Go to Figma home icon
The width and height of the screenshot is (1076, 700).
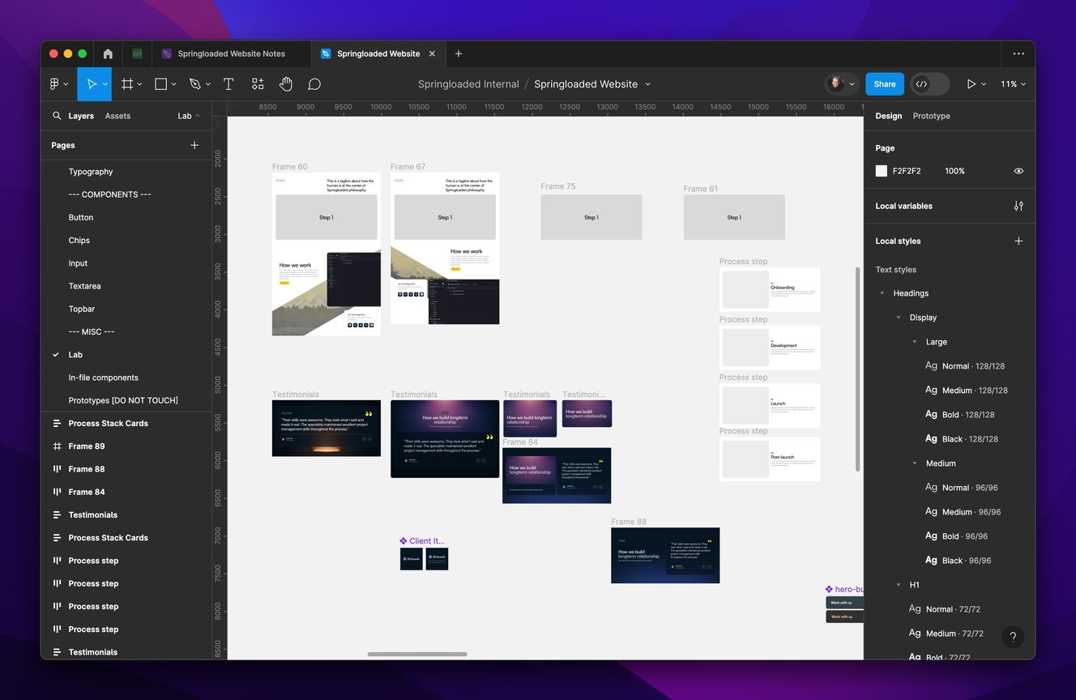108,53
